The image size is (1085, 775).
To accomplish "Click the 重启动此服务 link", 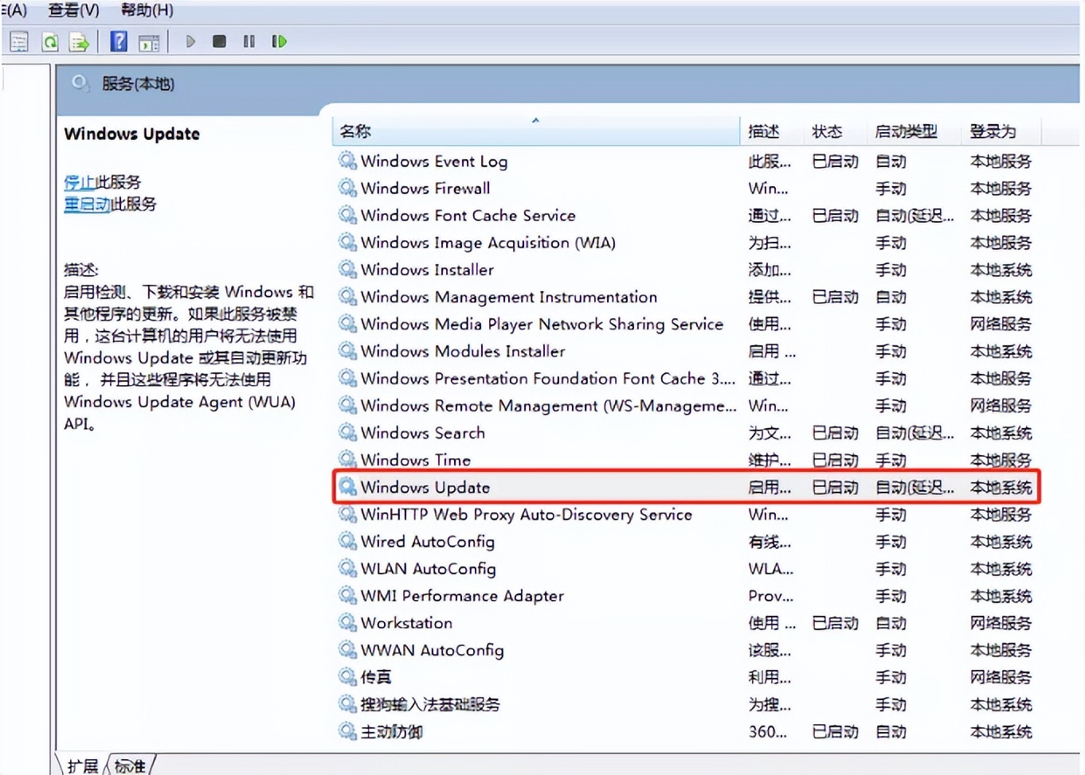I will pyautogui.click(x=111, y=204).
